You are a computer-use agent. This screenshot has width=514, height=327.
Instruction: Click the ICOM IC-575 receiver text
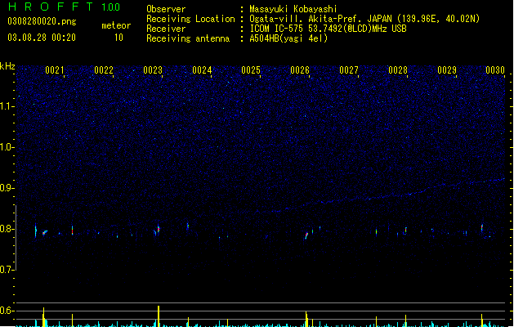coord(329,29)
